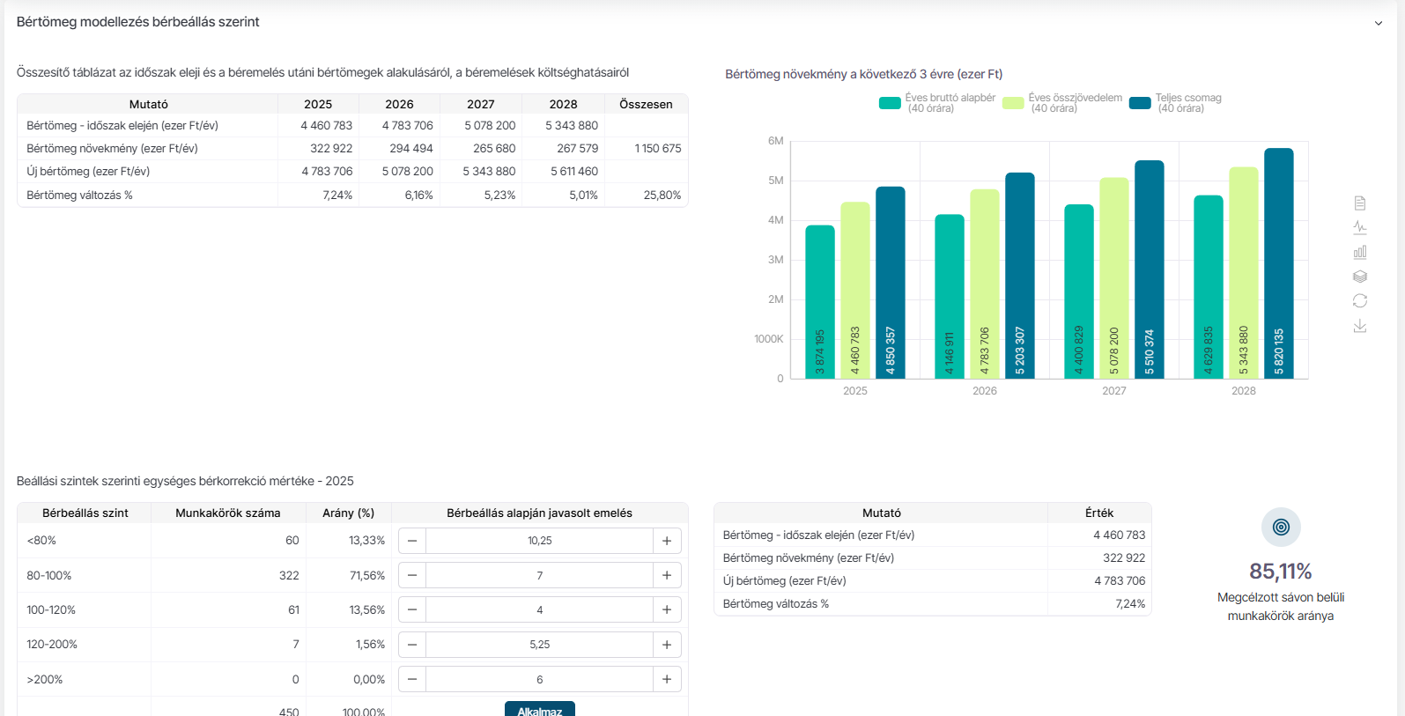Toggle the Teljes csomag legend series
Screen dimensions: 1405x716
click(x=1140, y=103)
